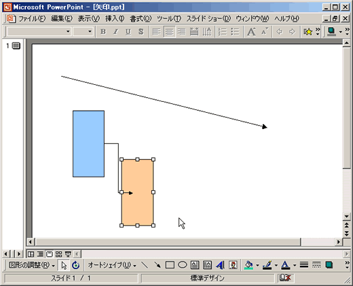Open the 挿入 (Insert) menu

(x=115, y=18)
